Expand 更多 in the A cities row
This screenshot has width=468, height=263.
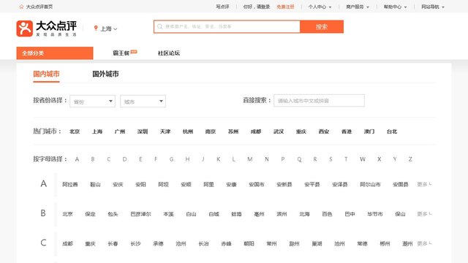[x=424, y=184]
